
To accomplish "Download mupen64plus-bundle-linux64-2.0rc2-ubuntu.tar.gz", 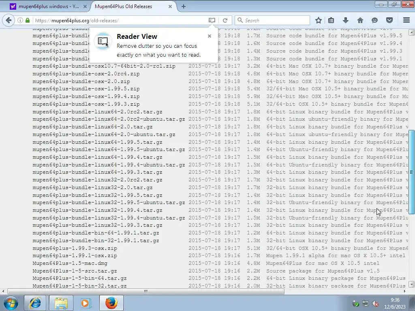I will [x=109, y=119].
